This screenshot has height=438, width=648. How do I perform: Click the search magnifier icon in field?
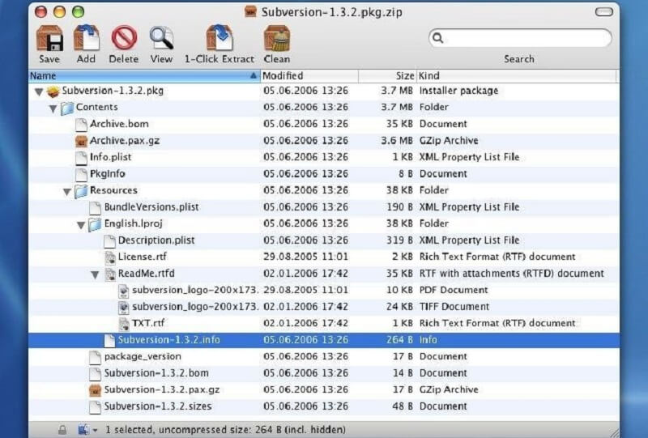(437, 38)
